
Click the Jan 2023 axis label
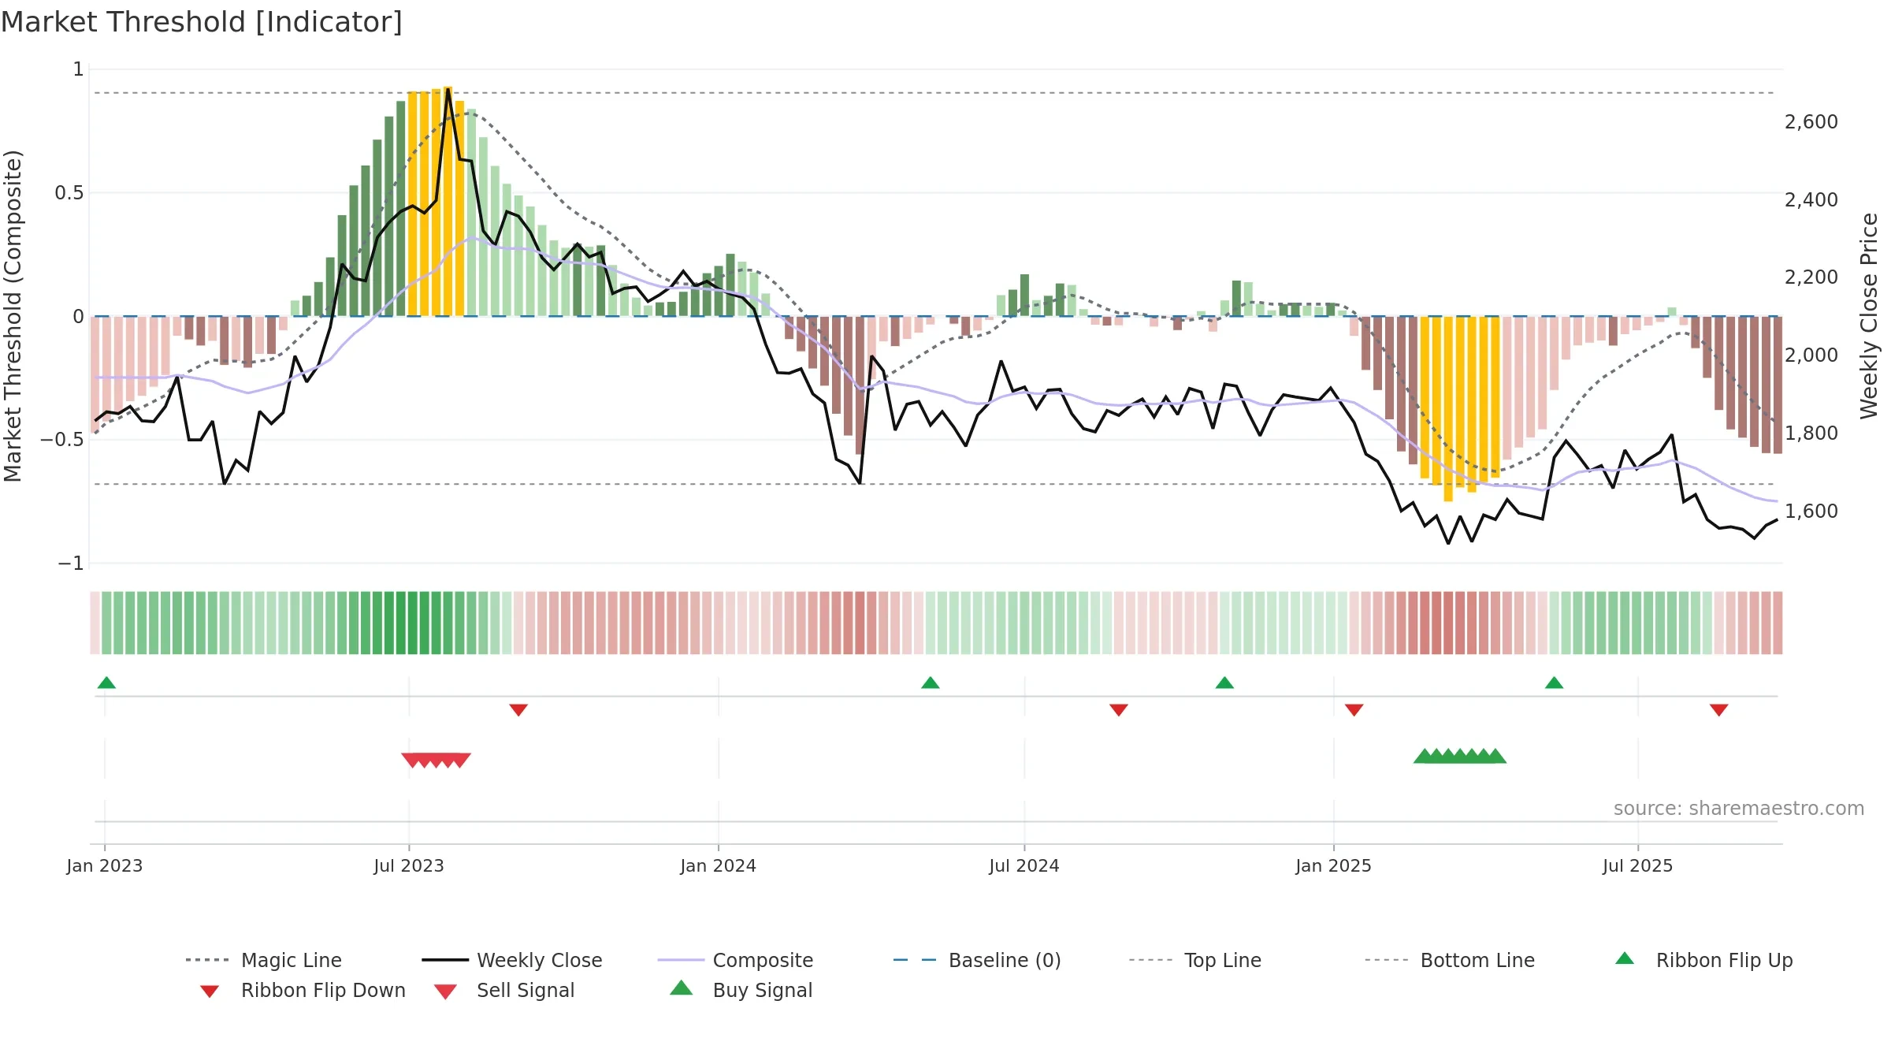click(105, 866)
